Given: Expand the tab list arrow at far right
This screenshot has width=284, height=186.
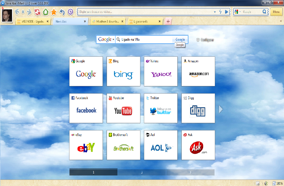Looking at the screenshot, I should (x=281, y=21).
